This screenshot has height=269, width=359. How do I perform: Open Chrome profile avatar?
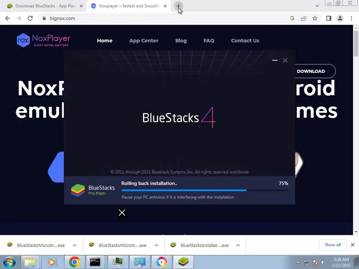340,18
